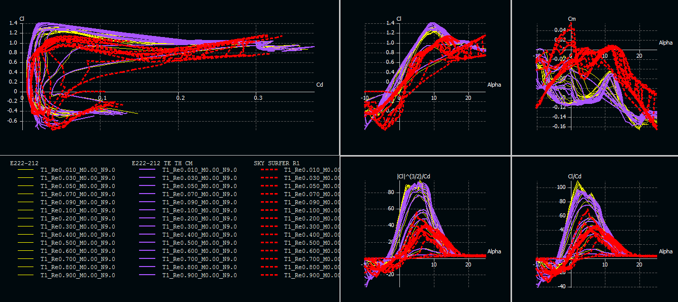Select the Cm versus Alpha graph panel

point(595,76)
